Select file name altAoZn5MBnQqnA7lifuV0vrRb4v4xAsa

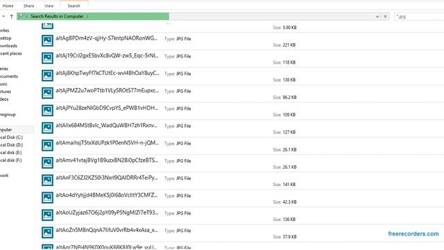click(x=107, y=230)
